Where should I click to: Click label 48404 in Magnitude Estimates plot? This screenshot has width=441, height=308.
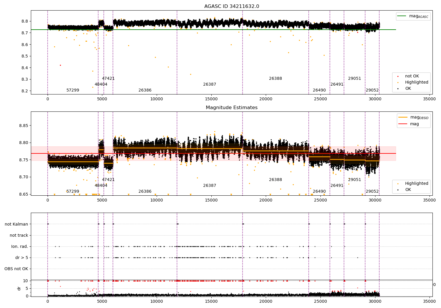point(101,186)
